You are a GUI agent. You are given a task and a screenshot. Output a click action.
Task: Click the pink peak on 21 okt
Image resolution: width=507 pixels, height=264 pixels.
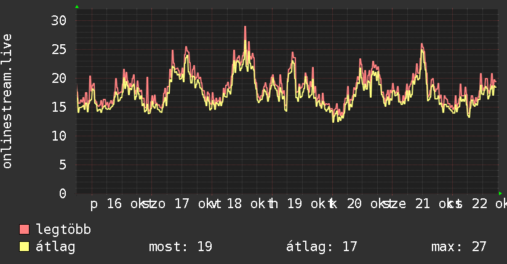(x=422, y=44)
